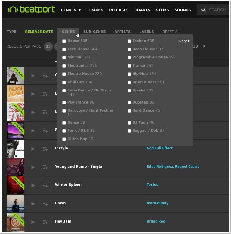The width and height of the screenshot is (231, 234).
Task: Open the Sounds page
Action: 183,10
